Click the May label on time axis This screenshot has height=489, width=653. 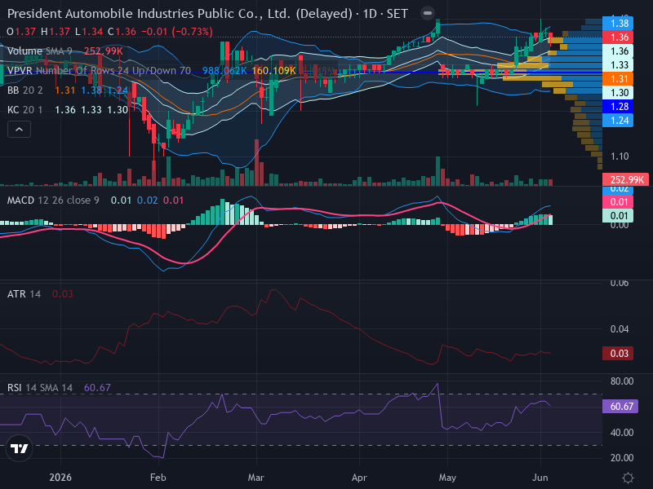click(447, 478)
